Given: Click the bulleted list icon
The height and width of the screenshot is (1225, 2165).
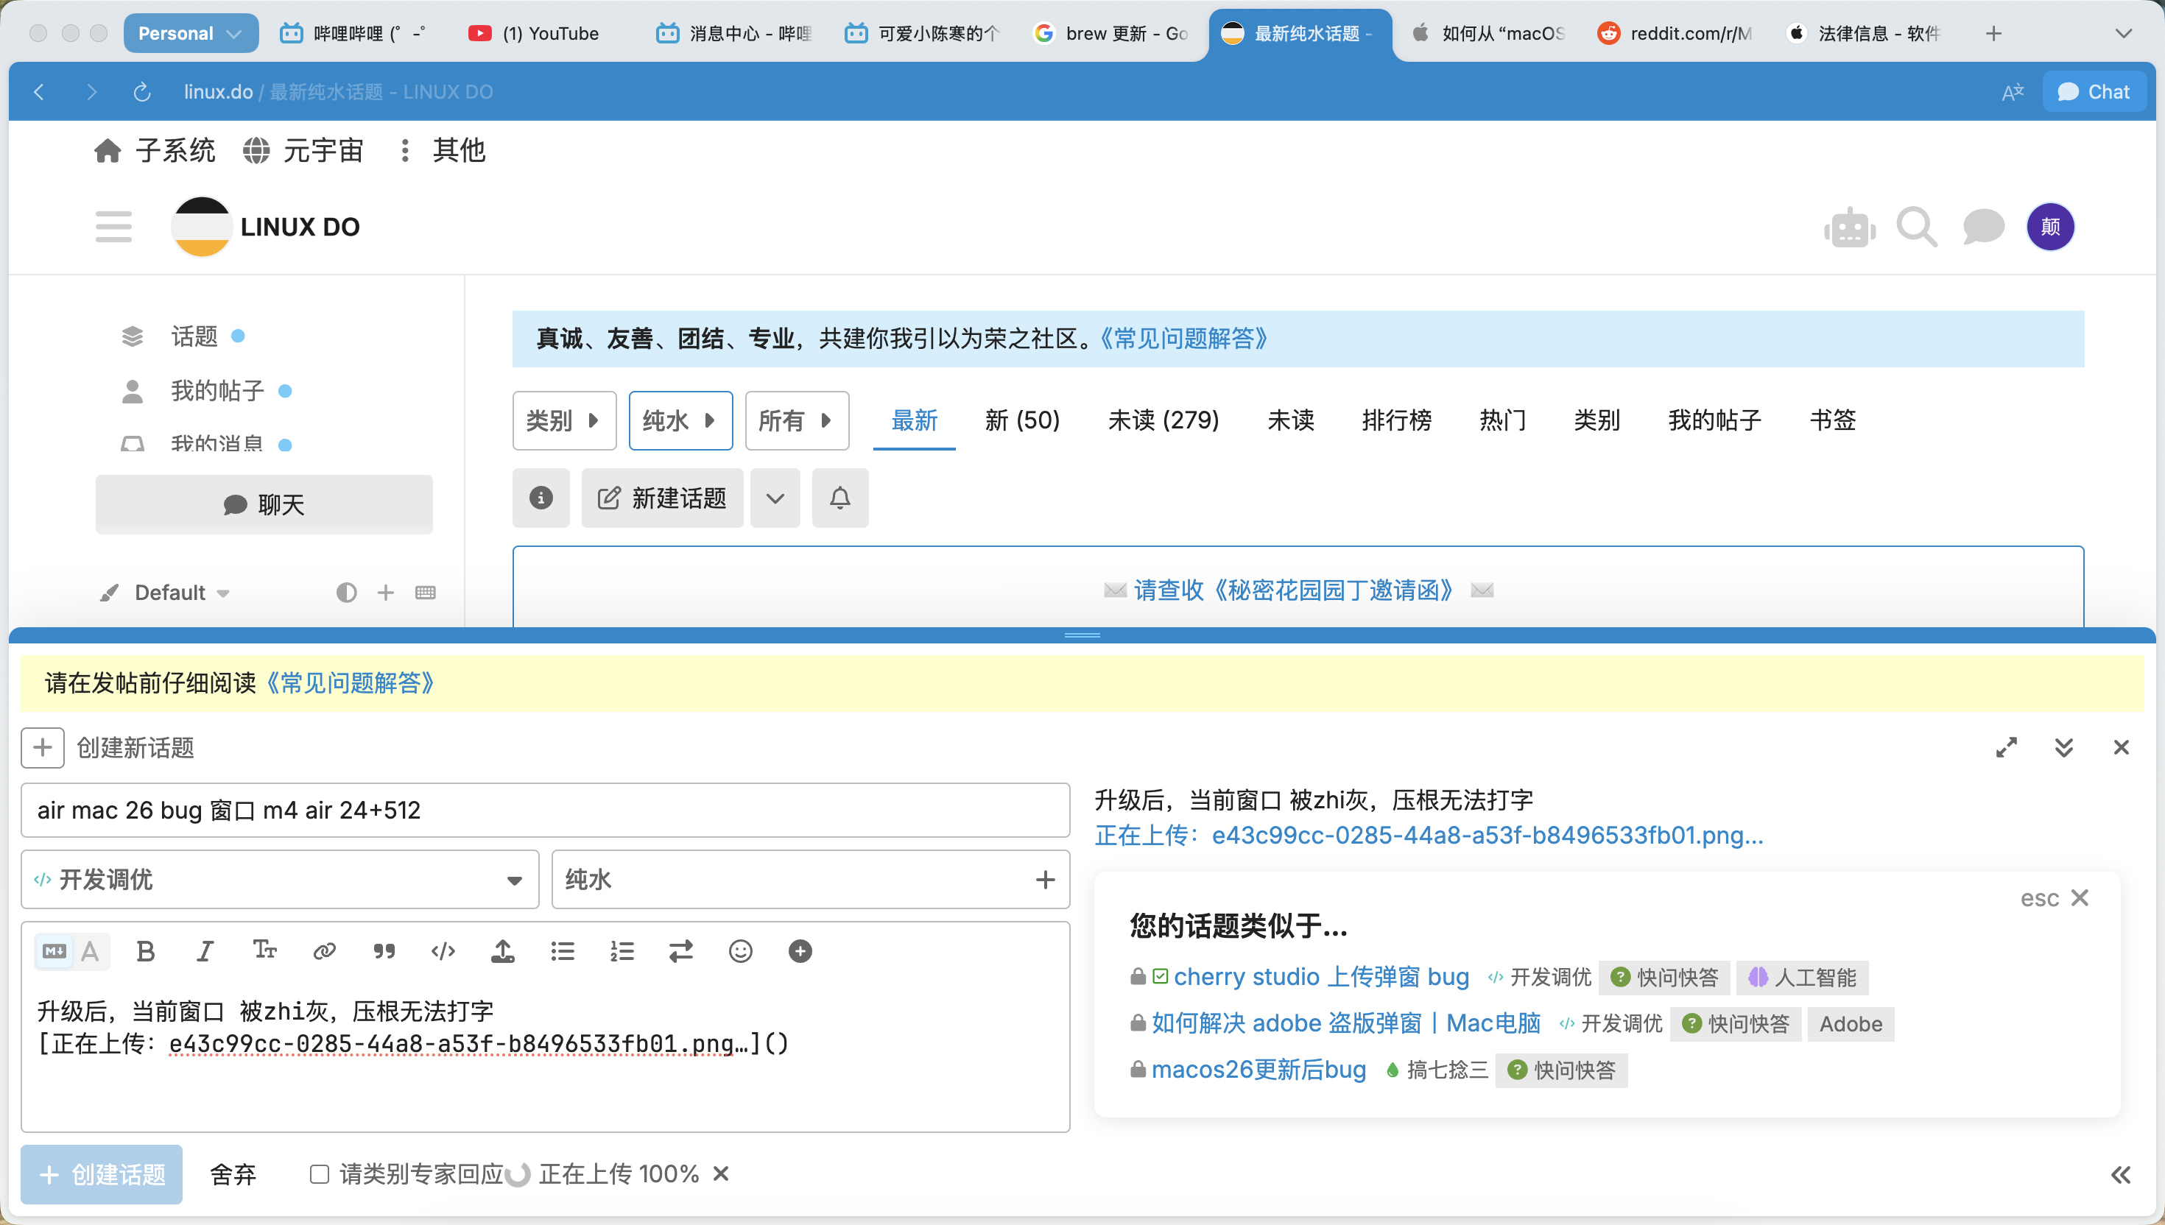Looking at the screenshot, I should pos(562,952).
